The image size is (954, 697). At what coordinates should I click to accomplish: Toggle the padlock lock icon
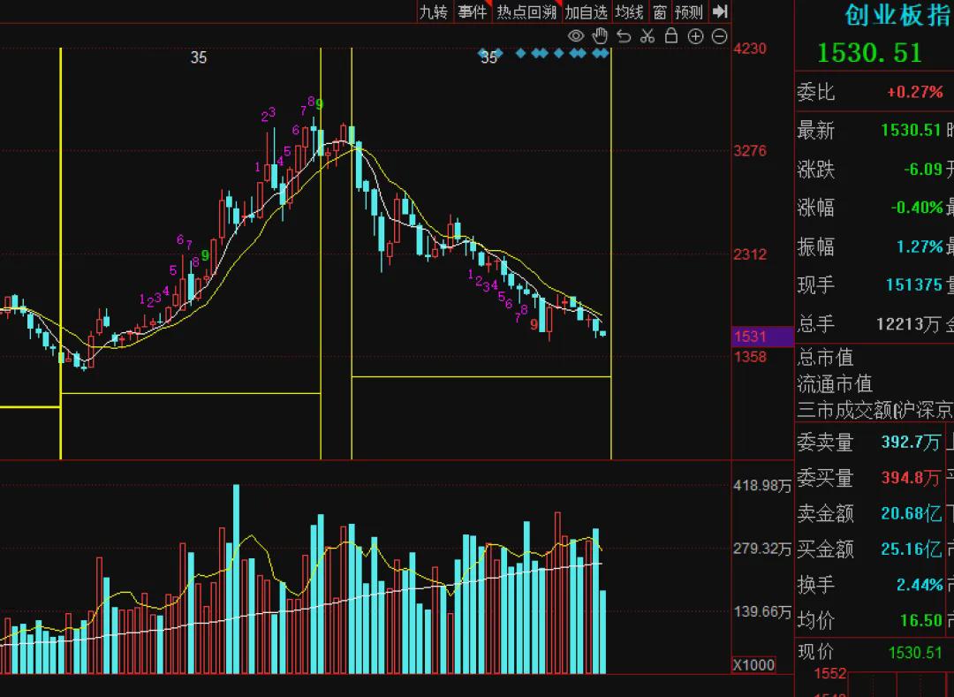pos(671,36)
